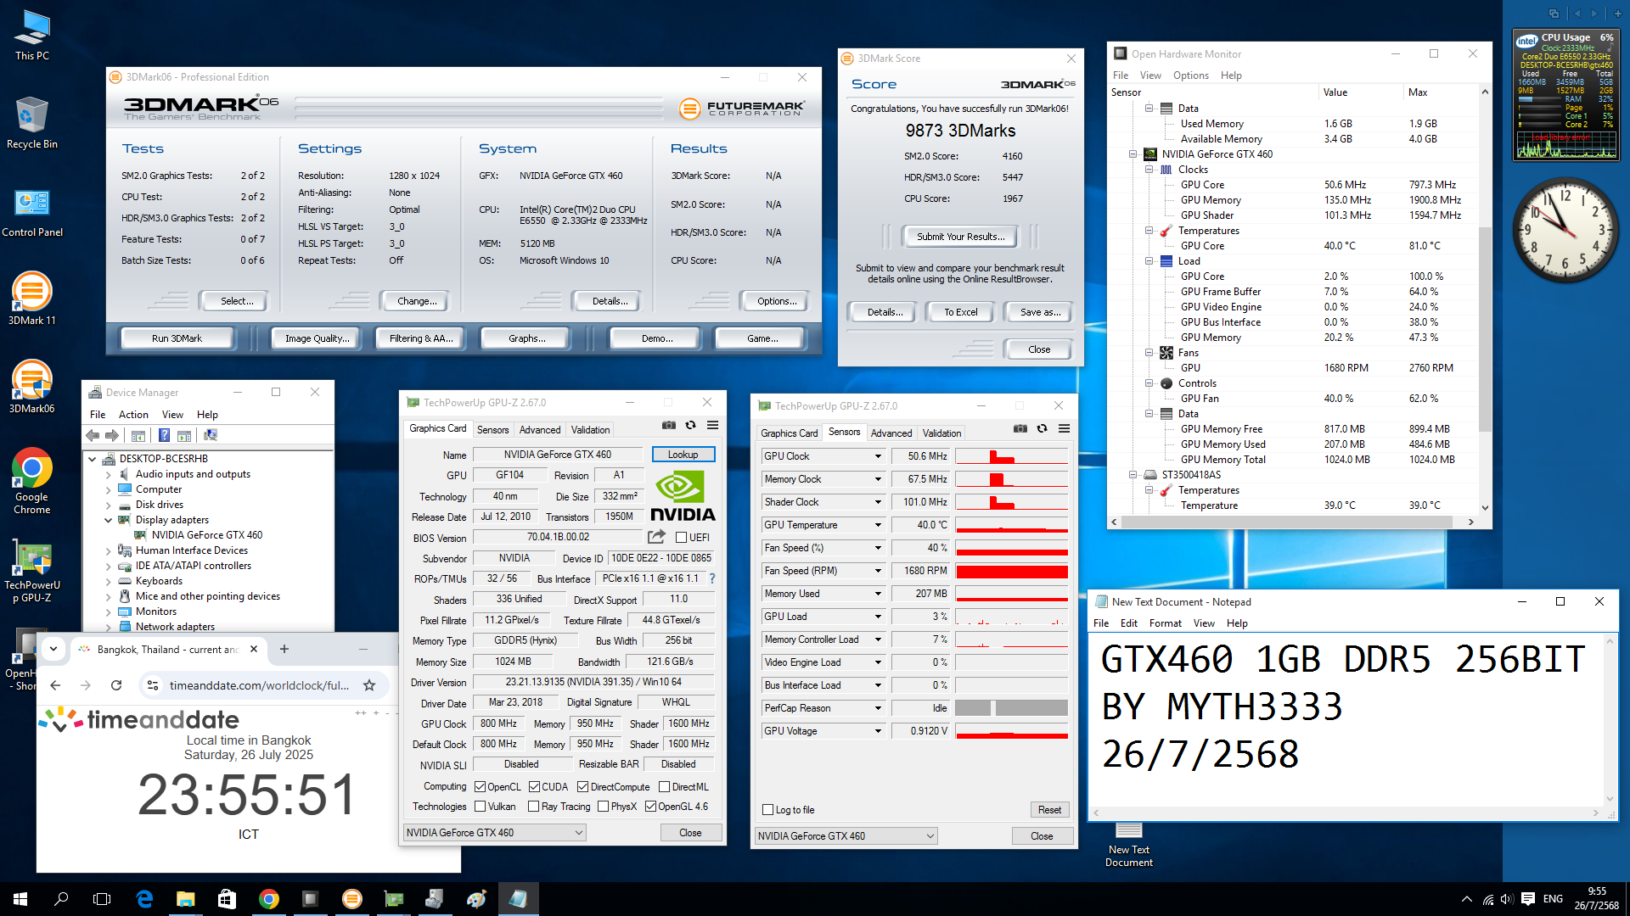Click Submit Your Results button

coord(960,237)
